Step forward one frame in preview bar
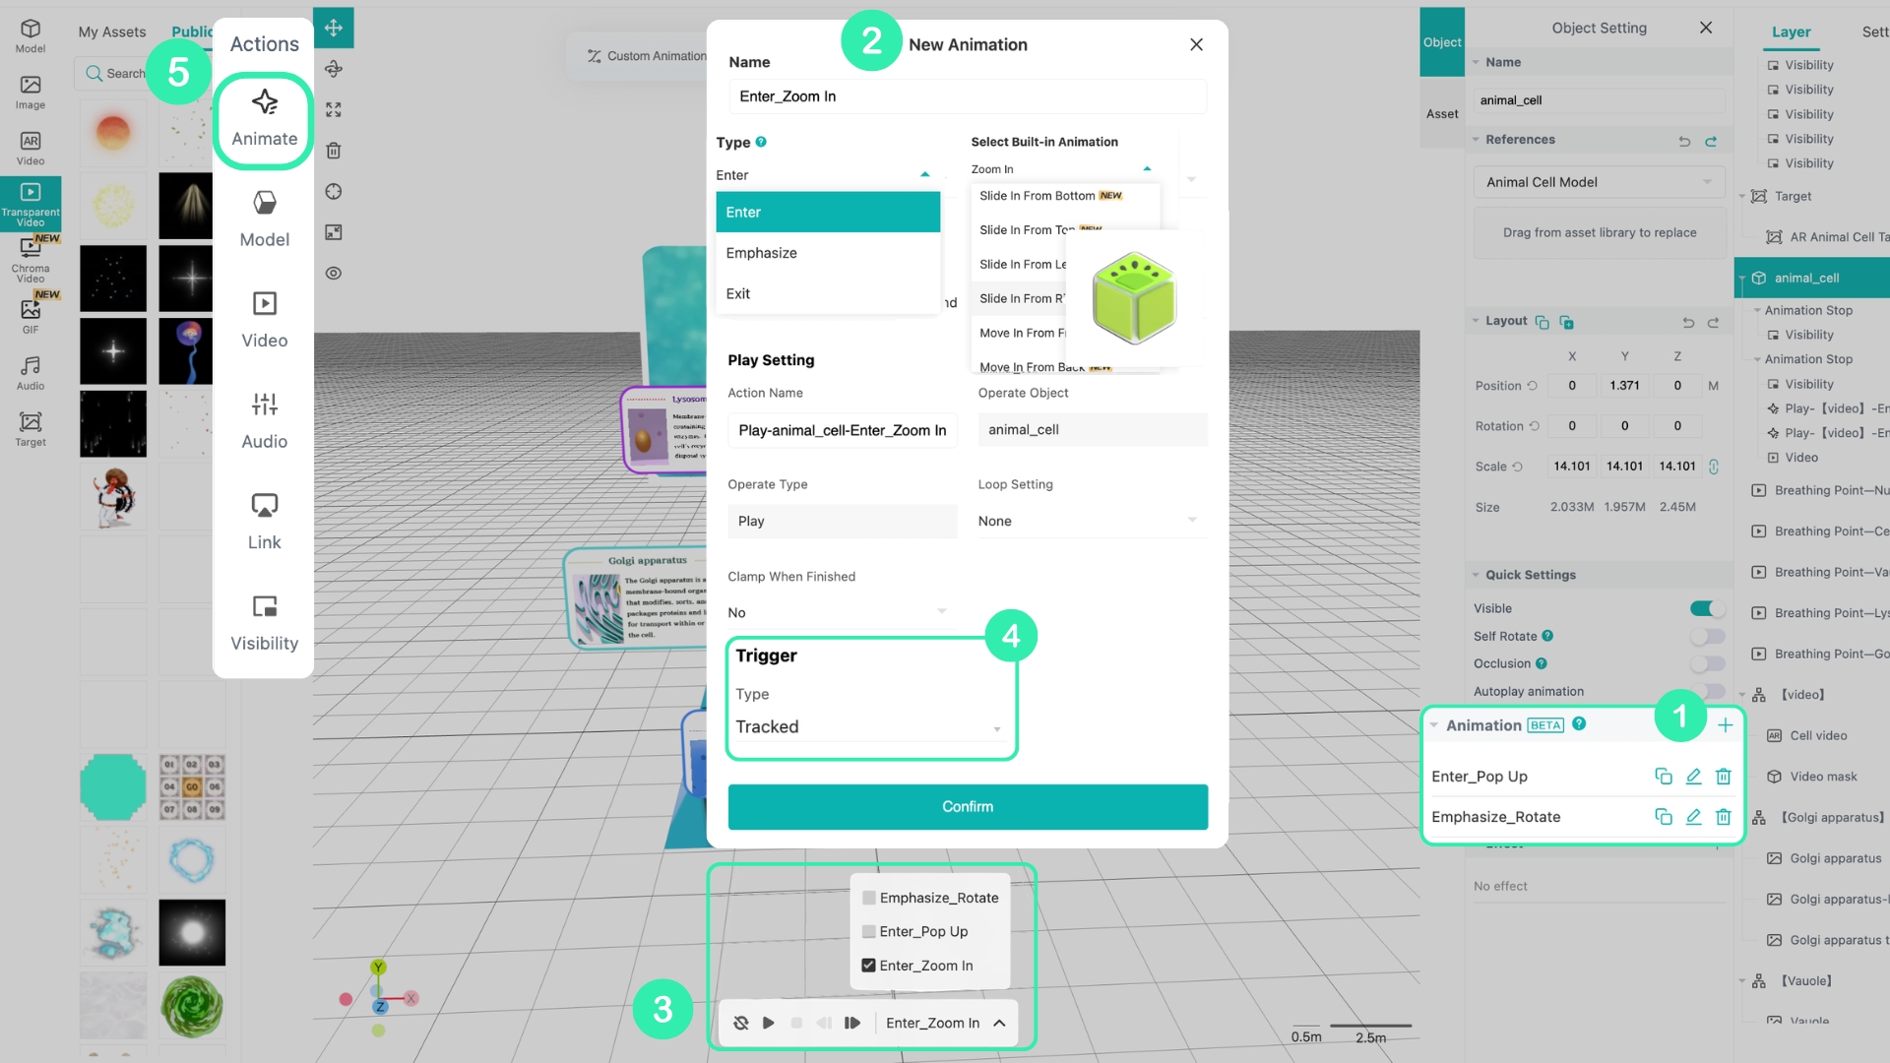Screen dimensions: 1890x1063 pos(852,1023)
